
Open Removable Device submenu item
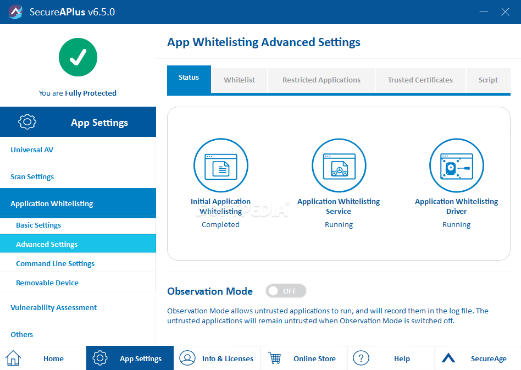tap(77, 283)
